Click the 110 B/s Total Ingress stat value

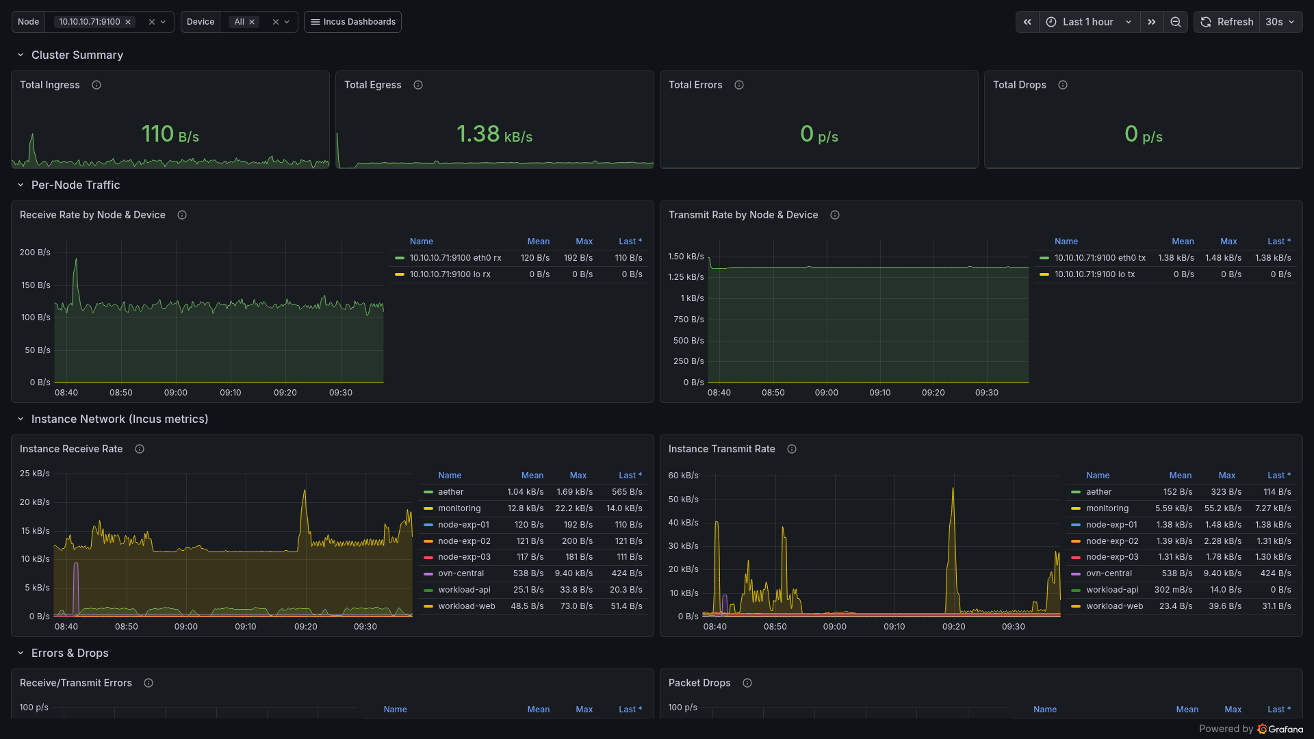(x=170, y=133)
